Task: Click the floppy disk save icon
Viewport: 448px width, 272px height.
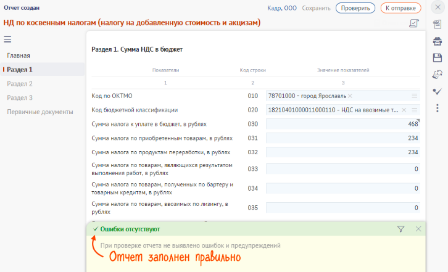Action: [437, 58]
